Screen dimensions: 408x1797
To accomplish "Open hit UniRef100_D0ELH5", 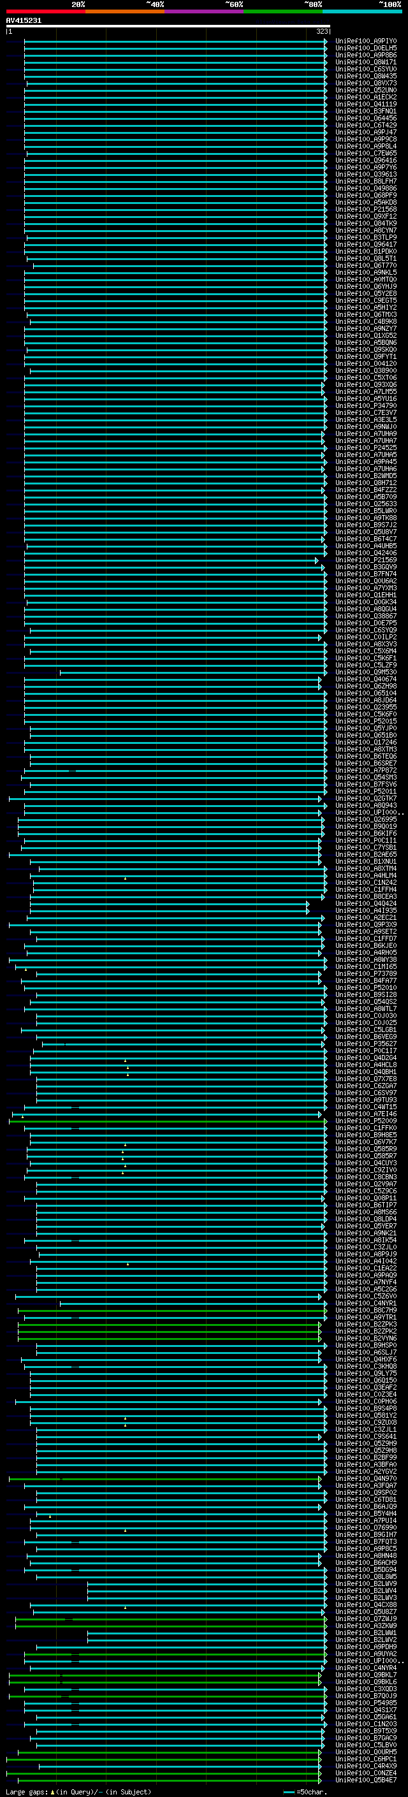I will click(x=366, y=48).
